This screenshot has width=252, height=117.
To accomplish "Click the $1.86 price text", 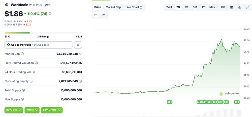I will (14, 14).
